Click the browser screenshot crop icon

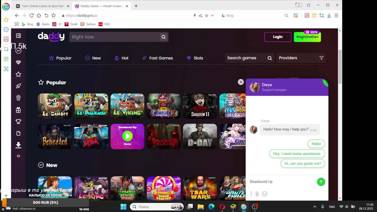(322, 16)
